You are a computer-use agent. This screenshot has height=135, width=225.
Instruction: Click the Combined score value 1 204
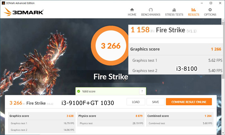click(208, 116)
